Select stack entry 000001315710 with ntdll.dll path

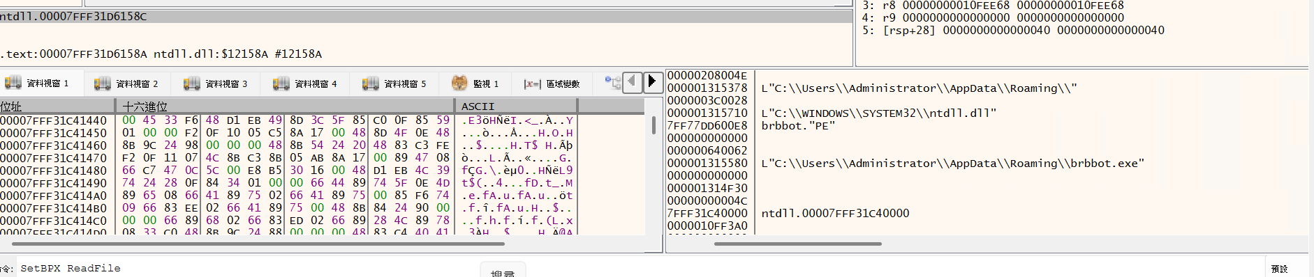(x=707, y=113)
